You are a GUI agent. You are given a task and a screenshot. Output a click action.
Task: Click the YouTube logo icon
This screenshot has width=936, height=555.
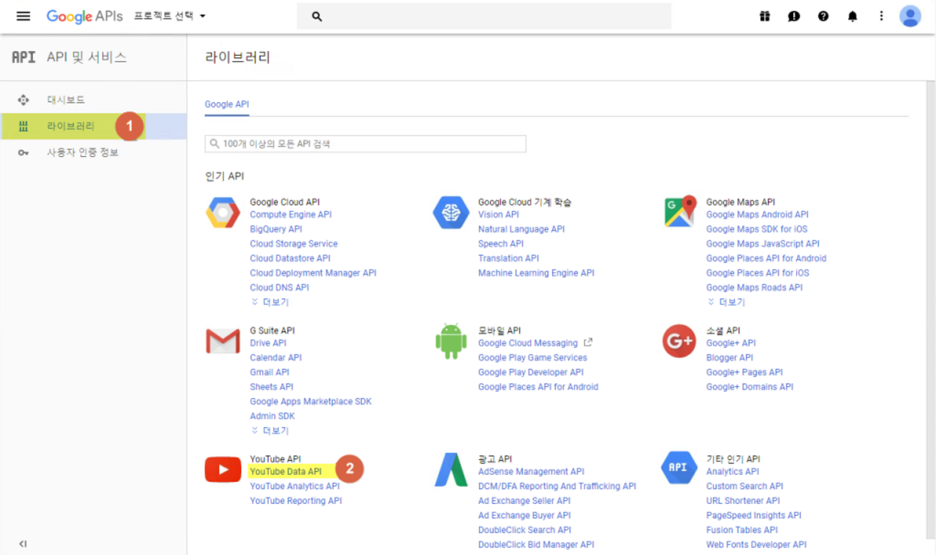click(223, 470)
